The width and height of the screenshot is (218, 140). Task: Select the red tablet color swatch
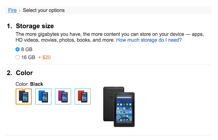[x=83, y=96]
